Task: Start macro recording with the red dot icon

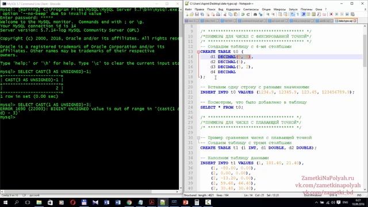Action: click(331, 14)
